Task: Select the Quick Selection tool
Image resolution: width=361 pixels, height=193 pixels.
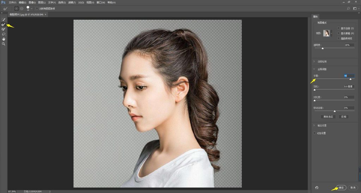Action: click(x=4, y=19)
